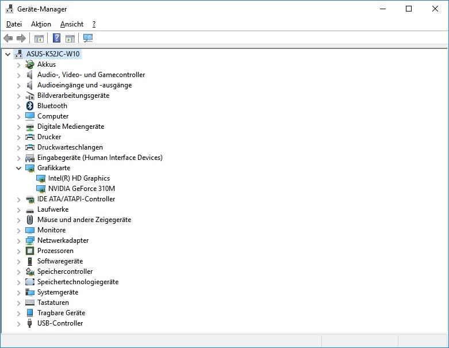Screen dimensions: 449x348
Task: Select Speichertechnologiegeräte label
Action: [x=78, y=281]
